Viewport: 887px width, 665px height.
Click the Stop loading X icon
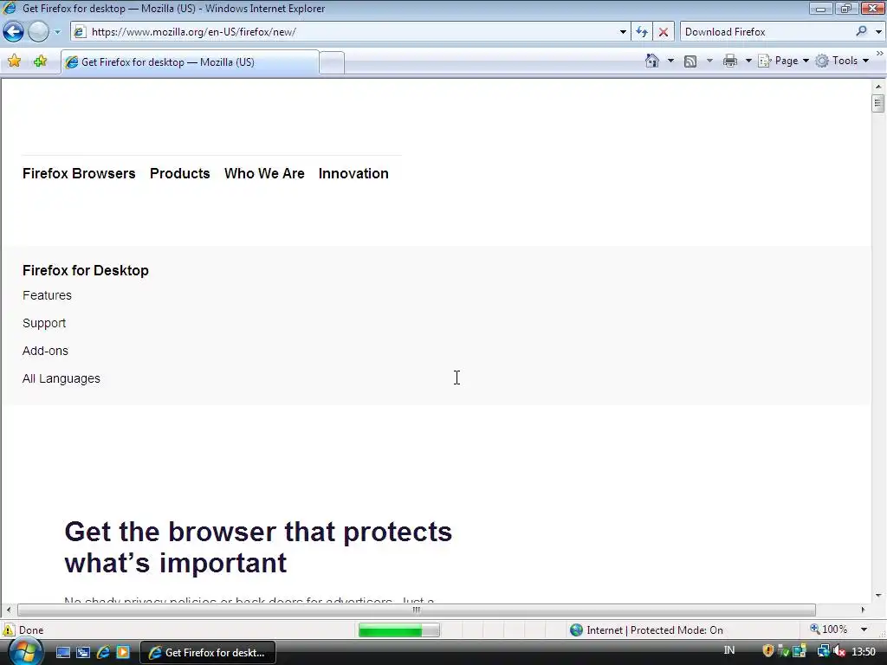(x=663, y=32)
